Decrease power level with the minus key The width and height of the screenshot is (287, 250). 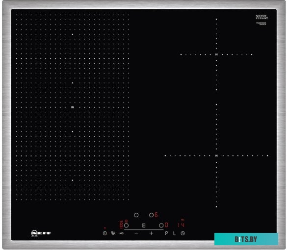point(136,233)
